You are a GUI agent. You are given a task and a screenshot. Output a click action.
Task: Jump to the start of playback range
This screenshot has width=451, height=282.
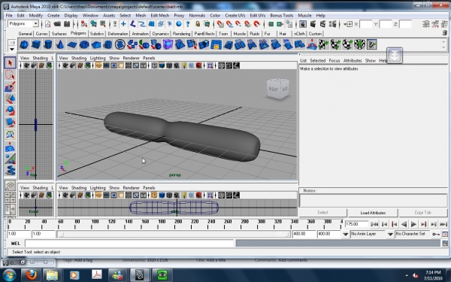[x=374, y=224]
